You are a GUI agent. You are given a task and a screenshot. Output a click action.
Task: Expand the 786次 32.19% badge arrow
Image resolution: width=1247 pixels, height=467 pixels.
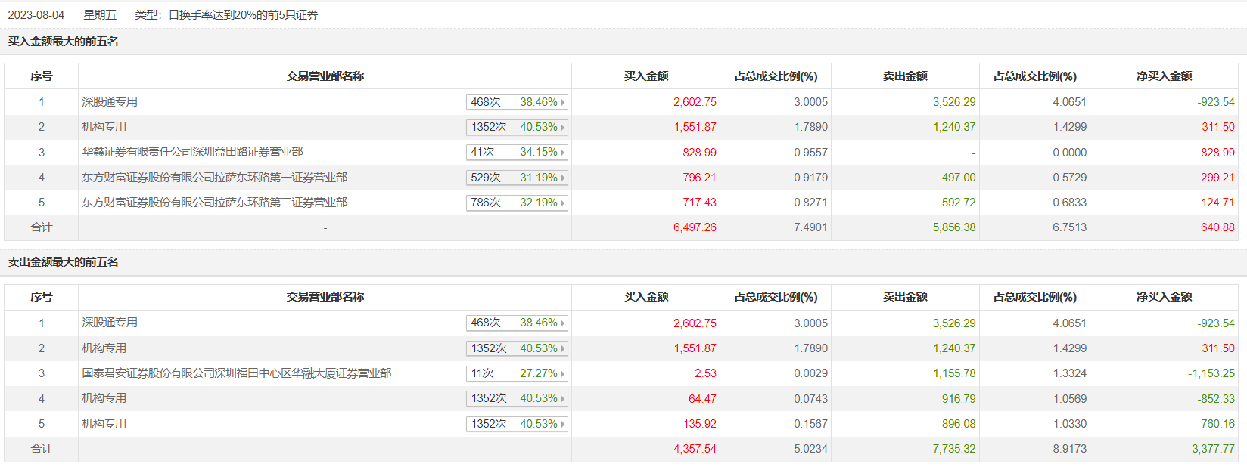(x=563, y=203)
